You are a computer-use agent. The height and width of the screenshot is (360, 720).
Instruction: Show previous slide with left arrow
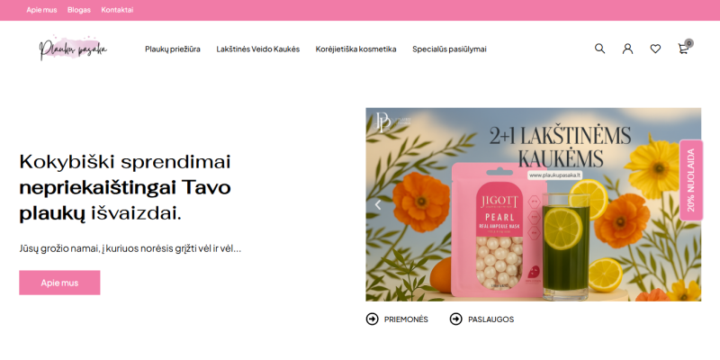click(378, 205)
